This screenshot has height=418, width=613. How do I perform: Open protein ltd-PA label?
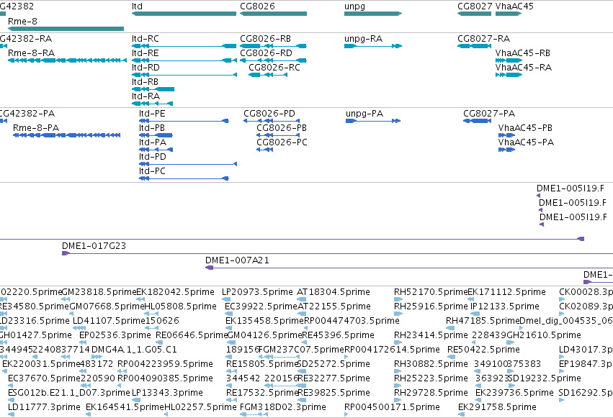click(153, 142)
